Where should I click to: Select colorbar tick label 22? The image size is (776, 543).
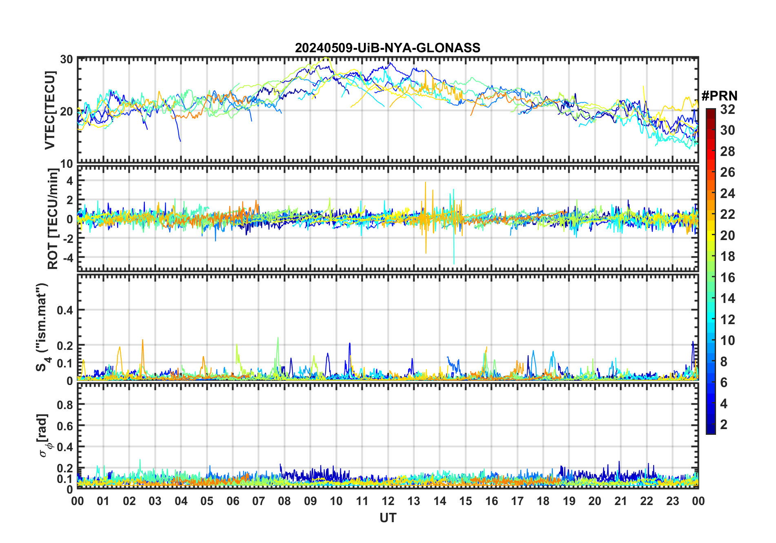coord(727,214)
